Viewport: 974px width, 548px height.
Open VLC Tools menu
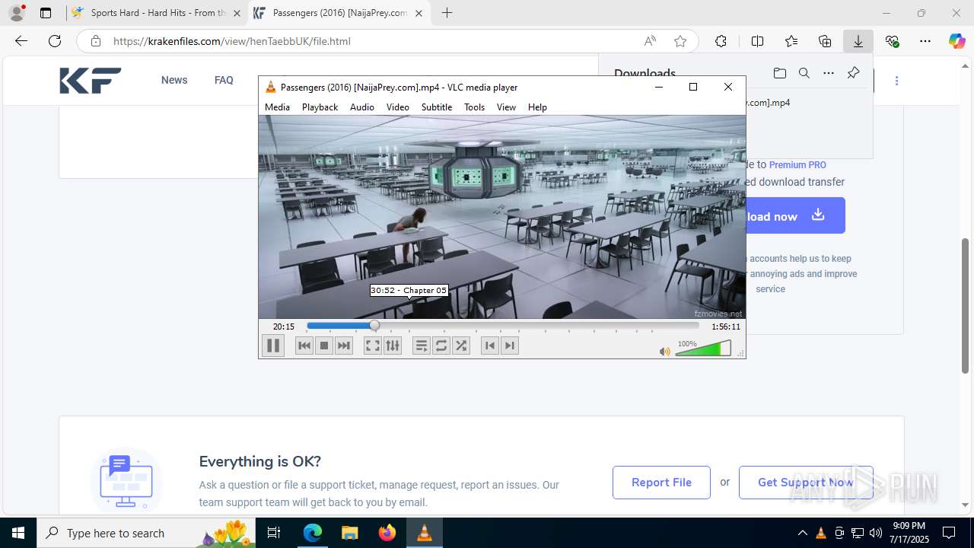(x=474, y=107)
